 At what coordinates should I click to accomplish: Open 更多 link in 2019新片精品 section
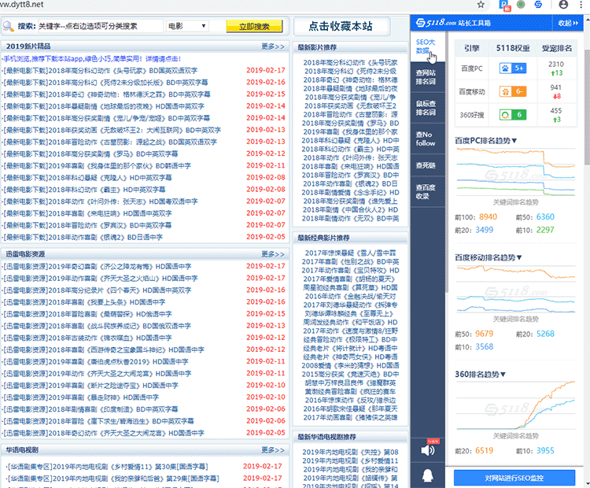click(273, 46)
